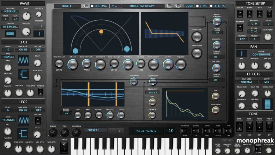Viewport: 275px width, 155px height.
Task: Adjust the Tone Level knob
Action: [26, 32]
